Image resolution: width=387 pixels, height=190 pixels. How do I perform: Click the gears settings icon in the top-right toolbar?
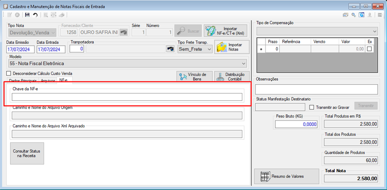[x=354, y=15]
